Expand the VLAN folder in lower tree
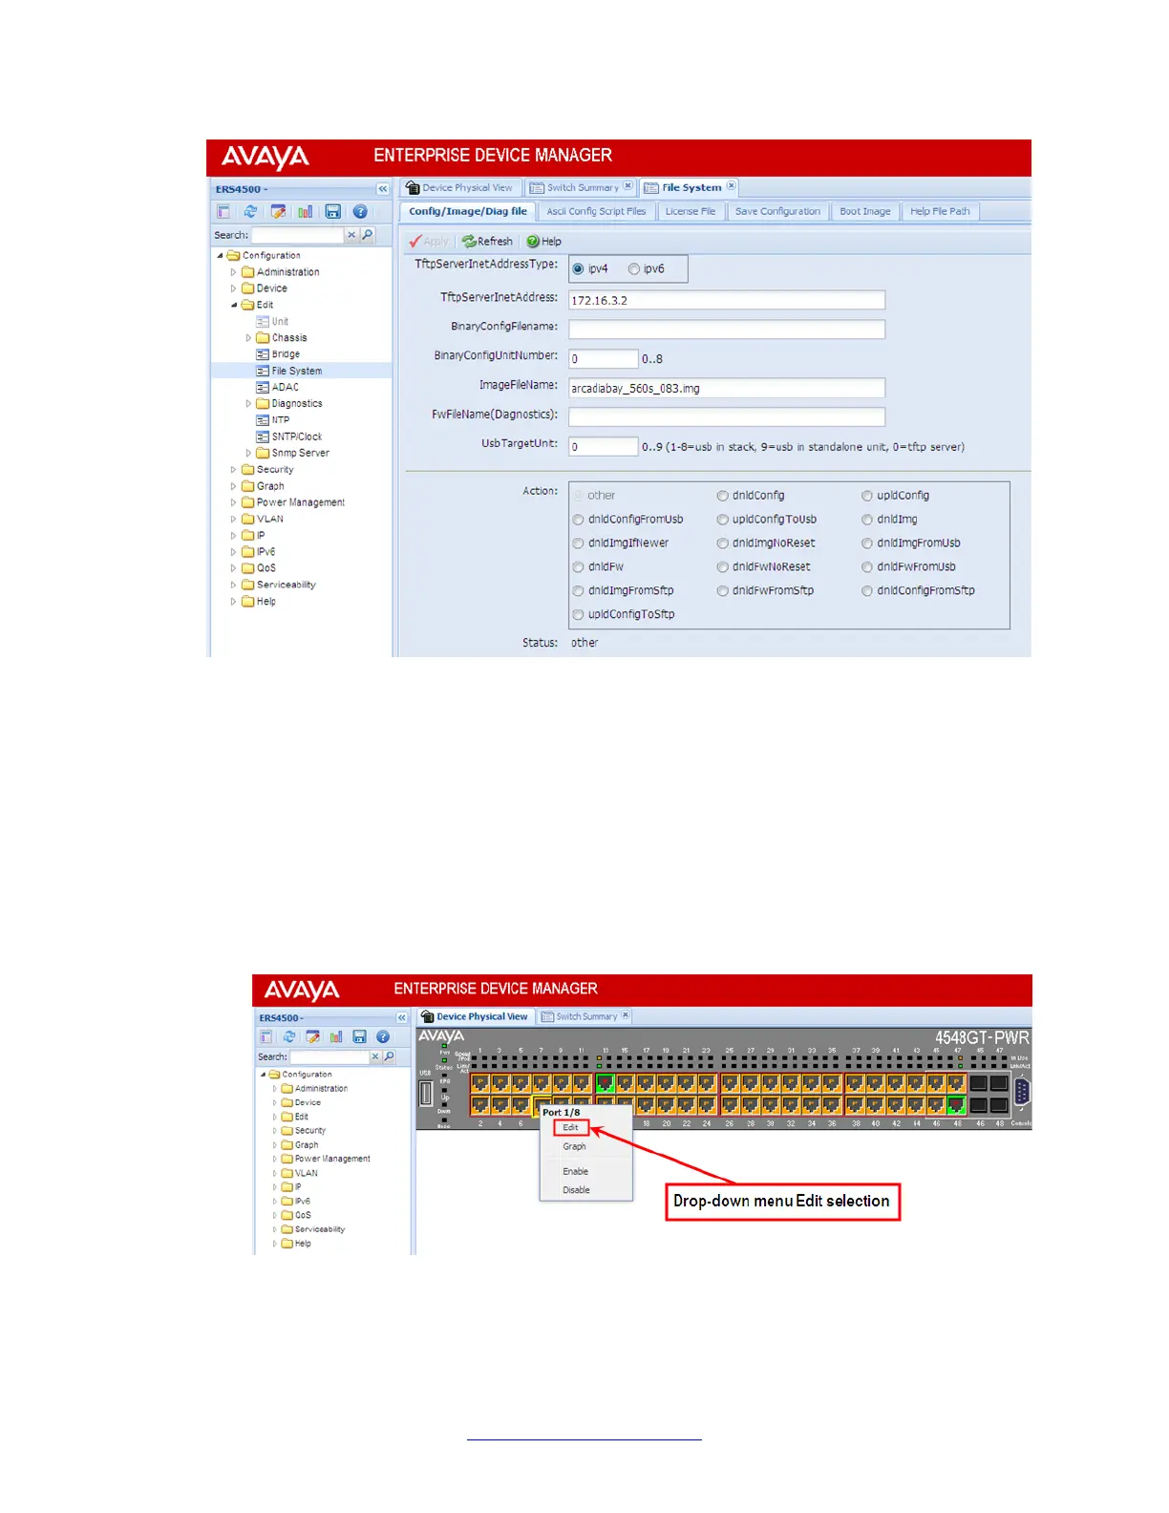 275,1173
